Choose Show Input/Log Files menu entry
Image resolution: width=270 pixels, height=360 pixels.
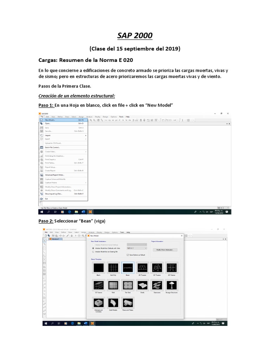coord(64,194)
